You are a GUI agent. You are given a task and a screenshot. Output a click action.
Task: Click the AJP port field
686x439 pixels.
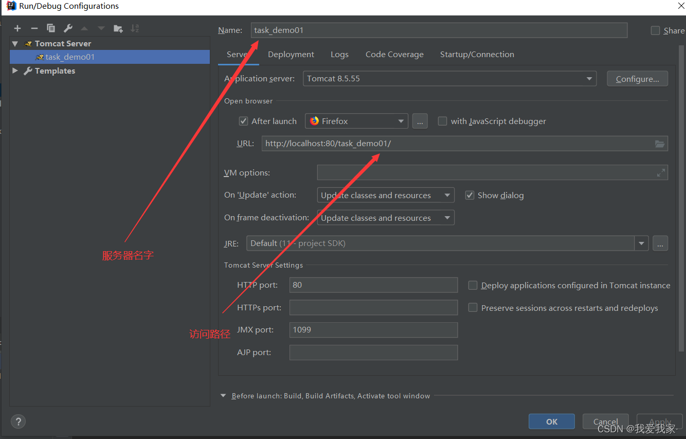[x=373, y=353]
